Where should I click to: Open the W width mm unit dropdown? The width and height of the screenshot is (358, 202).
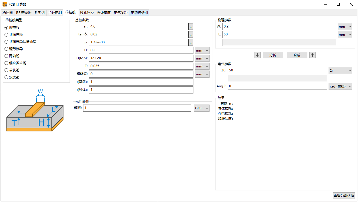click(345, 27)
